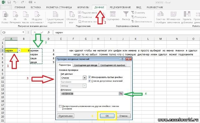Open the Sort dialog icon
The image size is (200, 123).
pos(113,14)
